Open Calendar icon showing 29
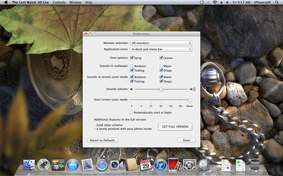This screenshot has height=176, width=283. click(145, 165)
